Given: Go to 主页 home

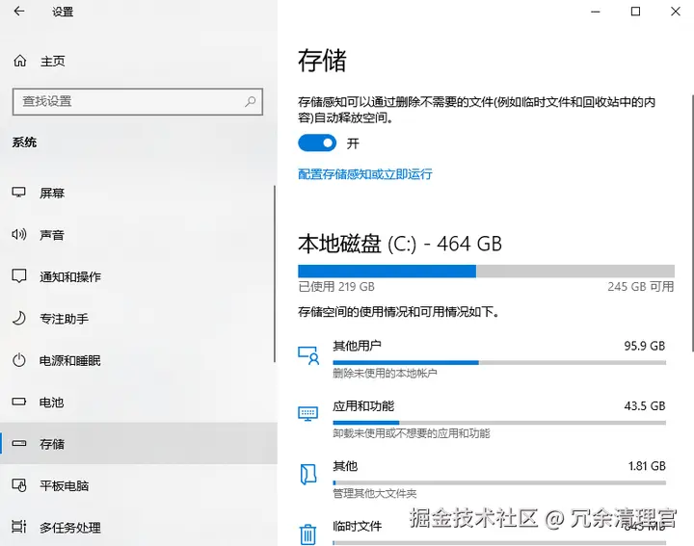Looking at the screenshot, I should click(x=139, y=61).
